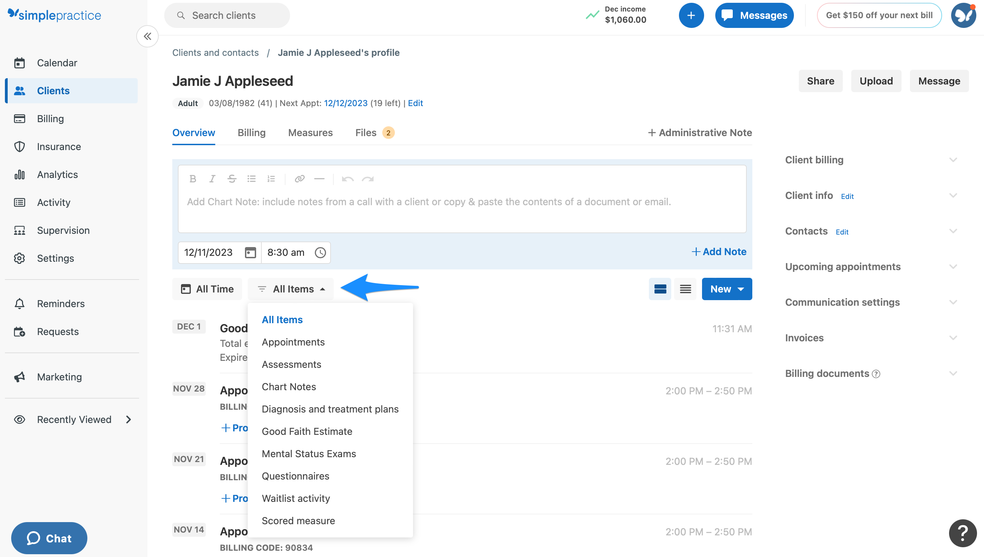The width and height of the screenshot is (984, 557).
Task: Click the Upload button
Action: pyautogui.click(x=876, y=81)
